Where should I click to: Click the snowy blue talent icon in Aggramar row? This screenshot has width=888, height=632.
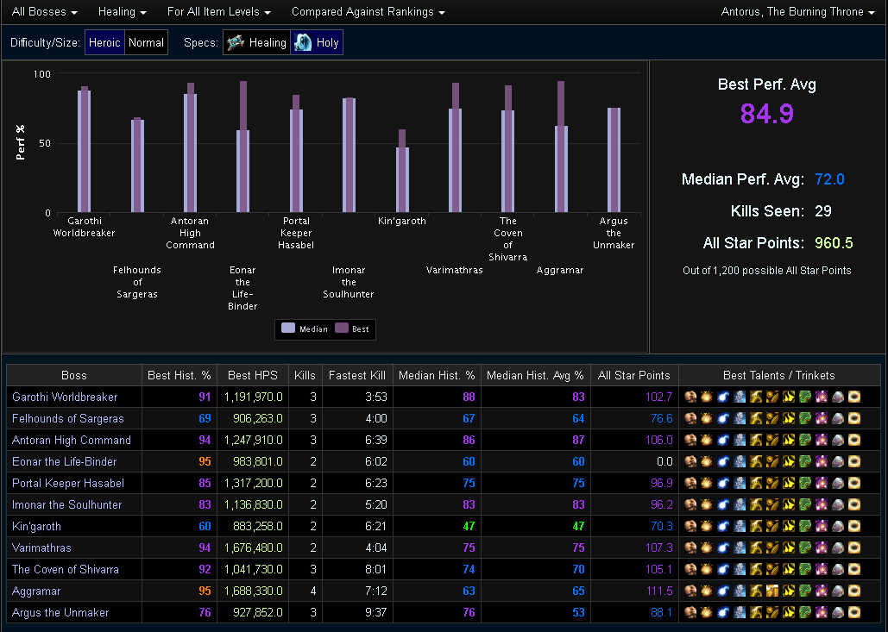[740, 591]
